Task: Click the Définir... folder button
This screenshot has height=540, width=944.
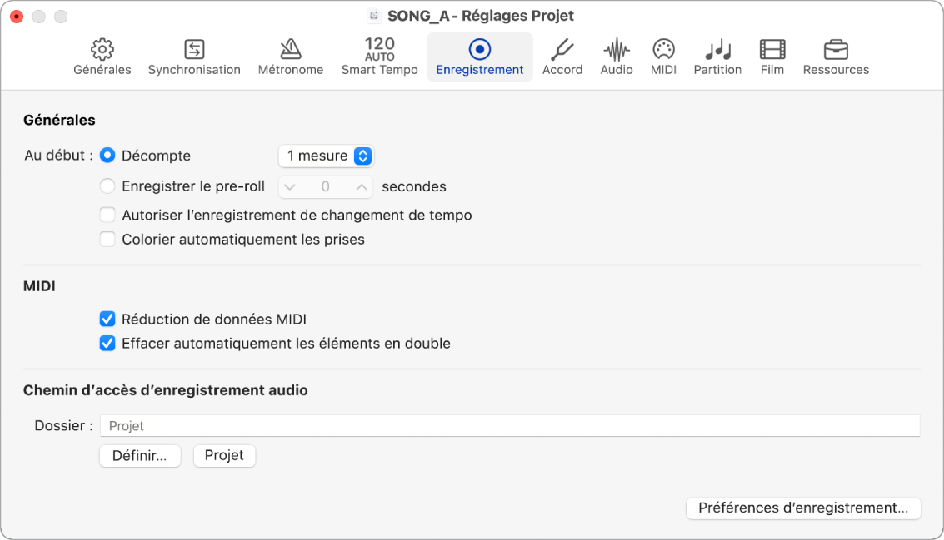Action: 140,455
